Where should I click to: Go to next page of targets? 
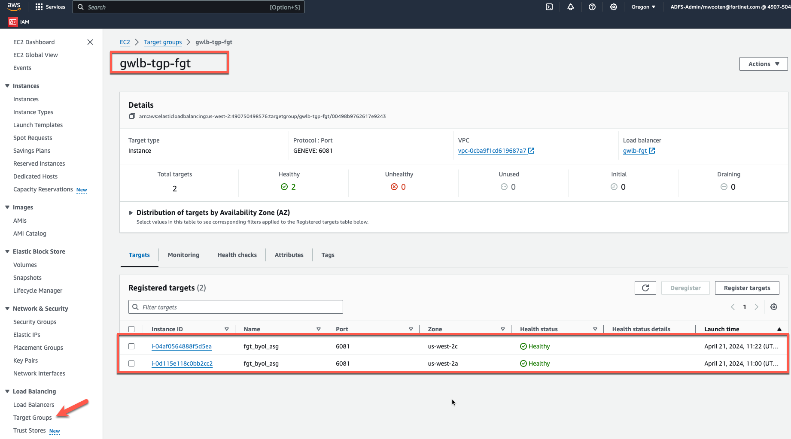[757, 307]
